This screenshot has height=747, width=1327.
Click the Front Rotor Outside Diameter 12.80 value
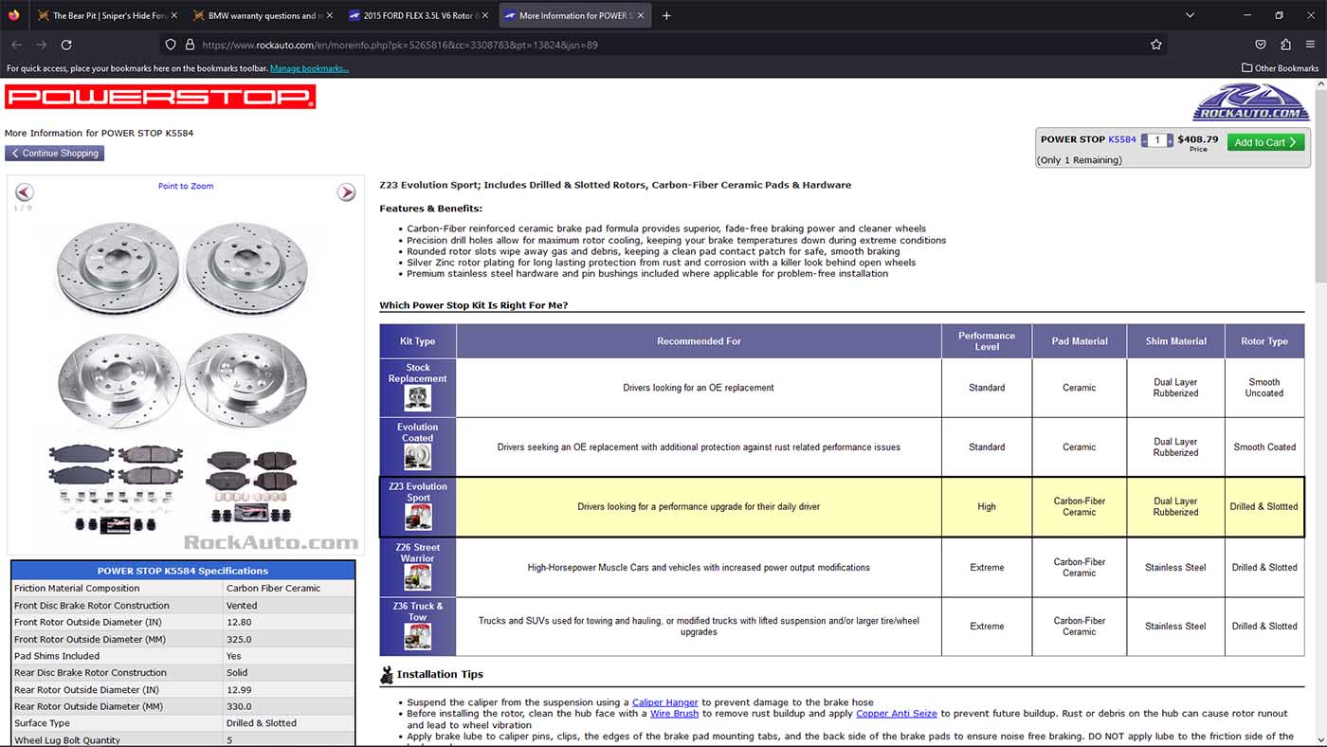coord(239,623)
